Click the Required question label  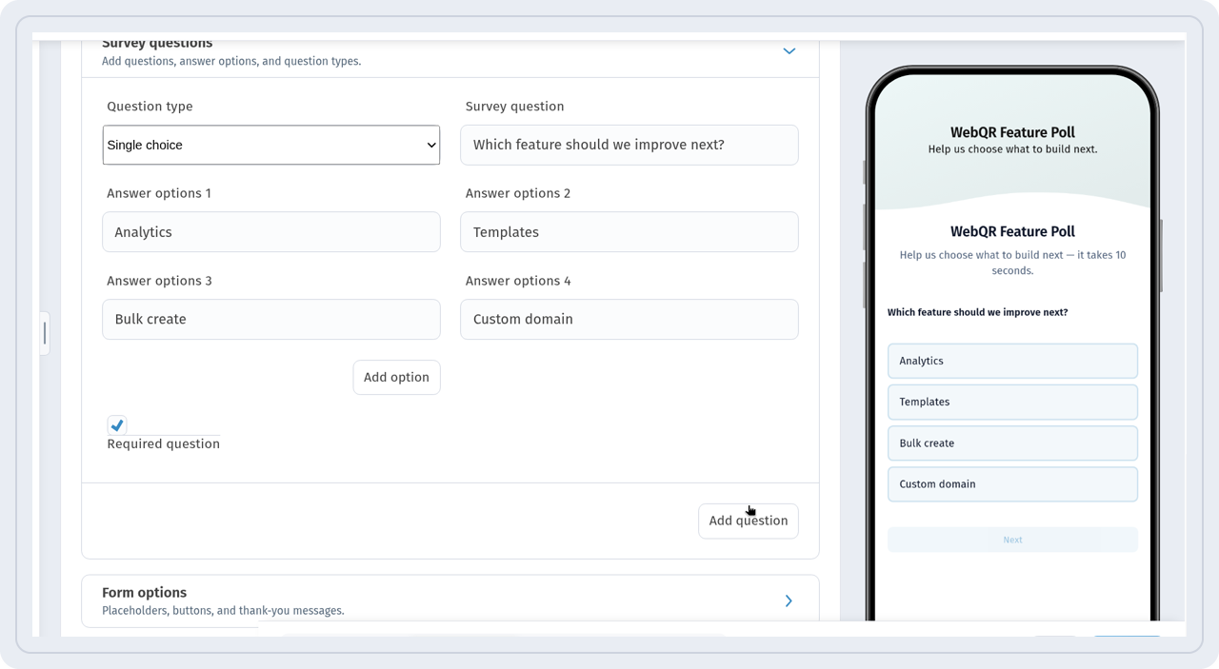click(x=163, y=443)
